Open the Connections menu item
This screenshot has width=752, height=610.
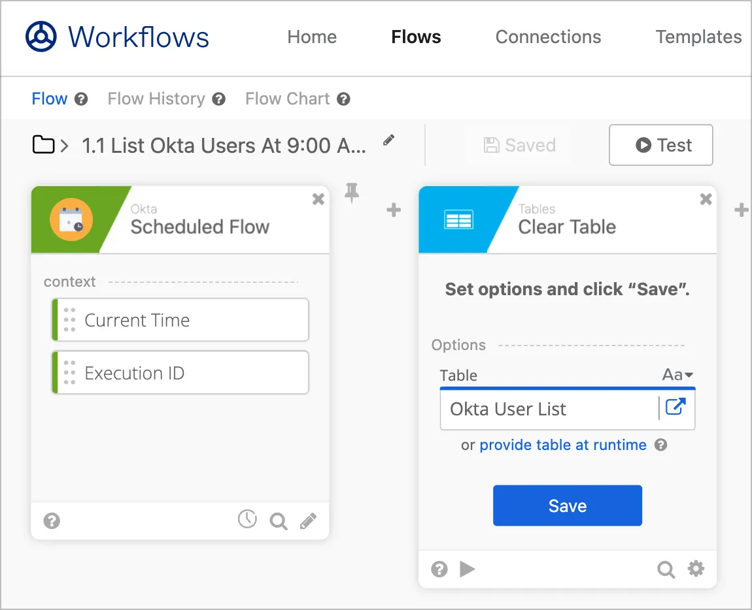(x=548, y=37)
